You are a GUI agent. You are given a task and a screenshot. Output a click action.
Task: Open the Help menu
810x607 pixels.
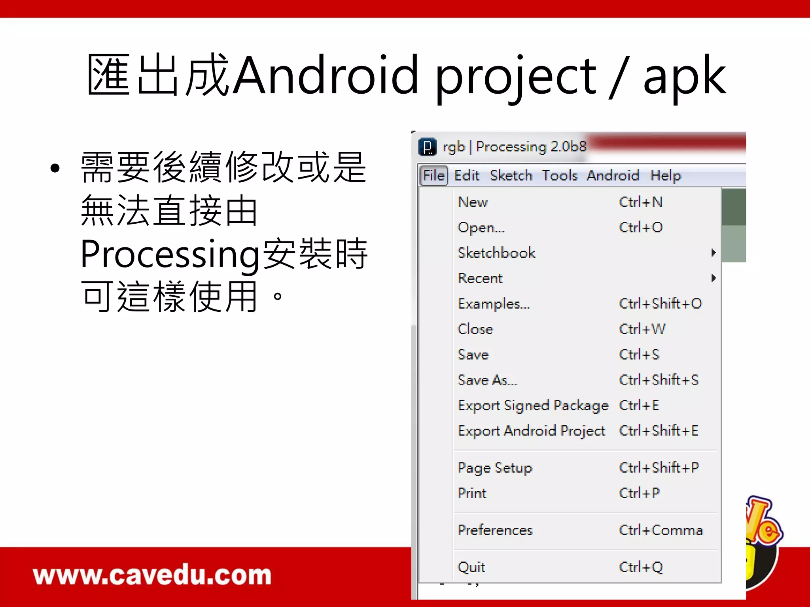[x=666, y=175]
